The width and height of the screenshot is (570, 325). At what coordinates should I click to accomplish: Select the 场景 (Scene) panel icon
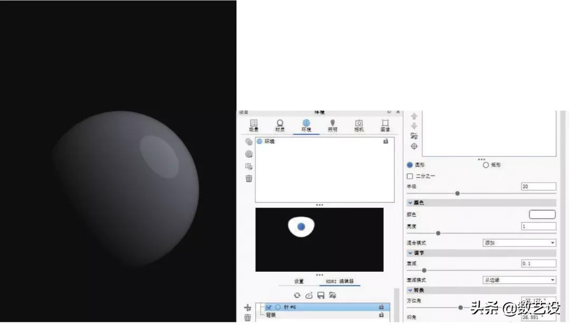pyautogui.click(x=254, y=123)
